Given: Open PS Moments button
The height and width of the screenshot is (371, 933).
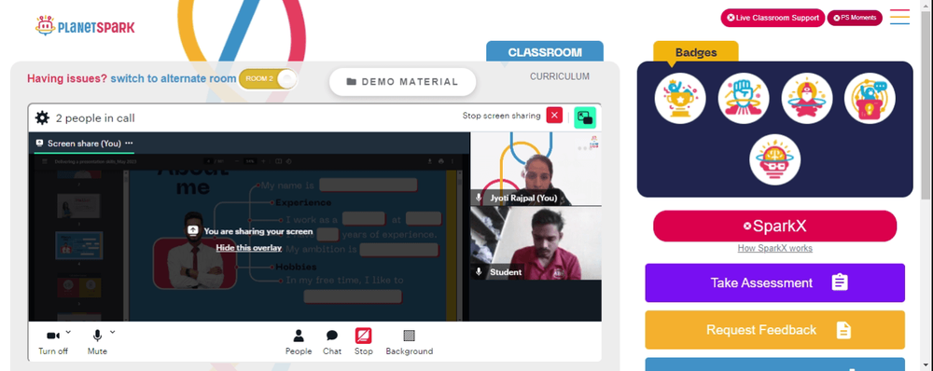Looking at the screenshot, I should click(x=855, y=18).
